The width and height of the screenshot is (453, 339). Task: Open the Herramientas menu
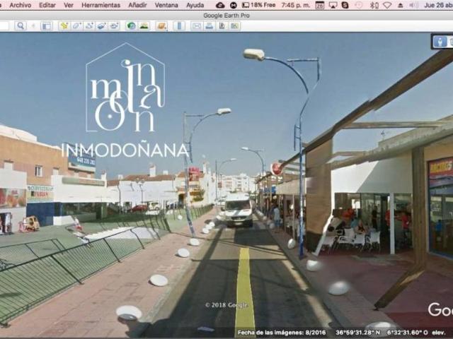click(x=101, y=5)
